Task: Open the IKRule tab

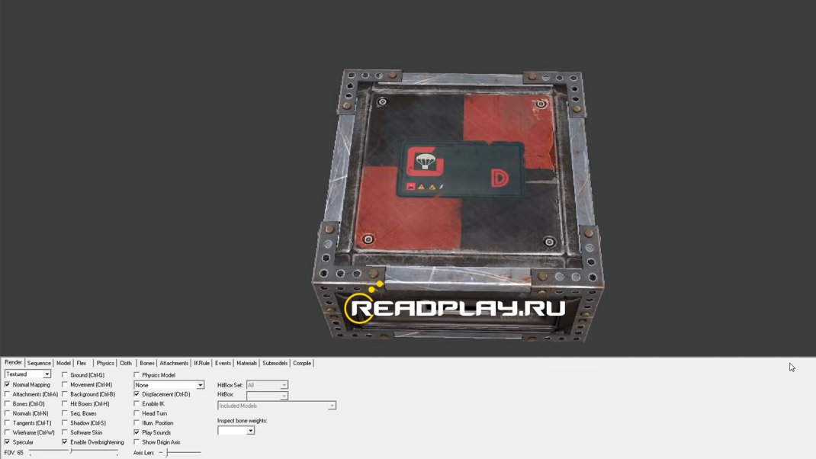Action: [x=202, y=363]
